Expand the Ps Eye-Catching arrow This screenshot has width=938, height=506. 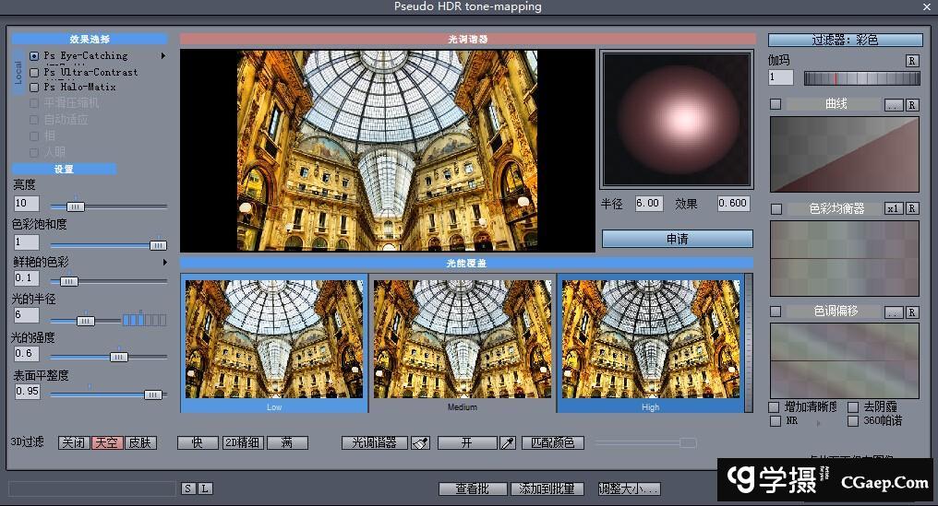pyautogui.click(x=164, y=56)
